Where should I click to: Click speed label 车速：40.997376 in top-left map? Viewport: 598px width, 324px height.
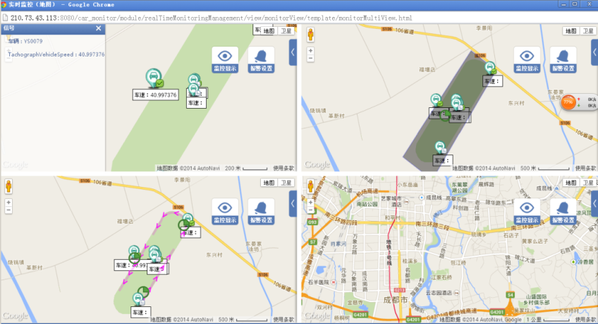tap(156, 95)
